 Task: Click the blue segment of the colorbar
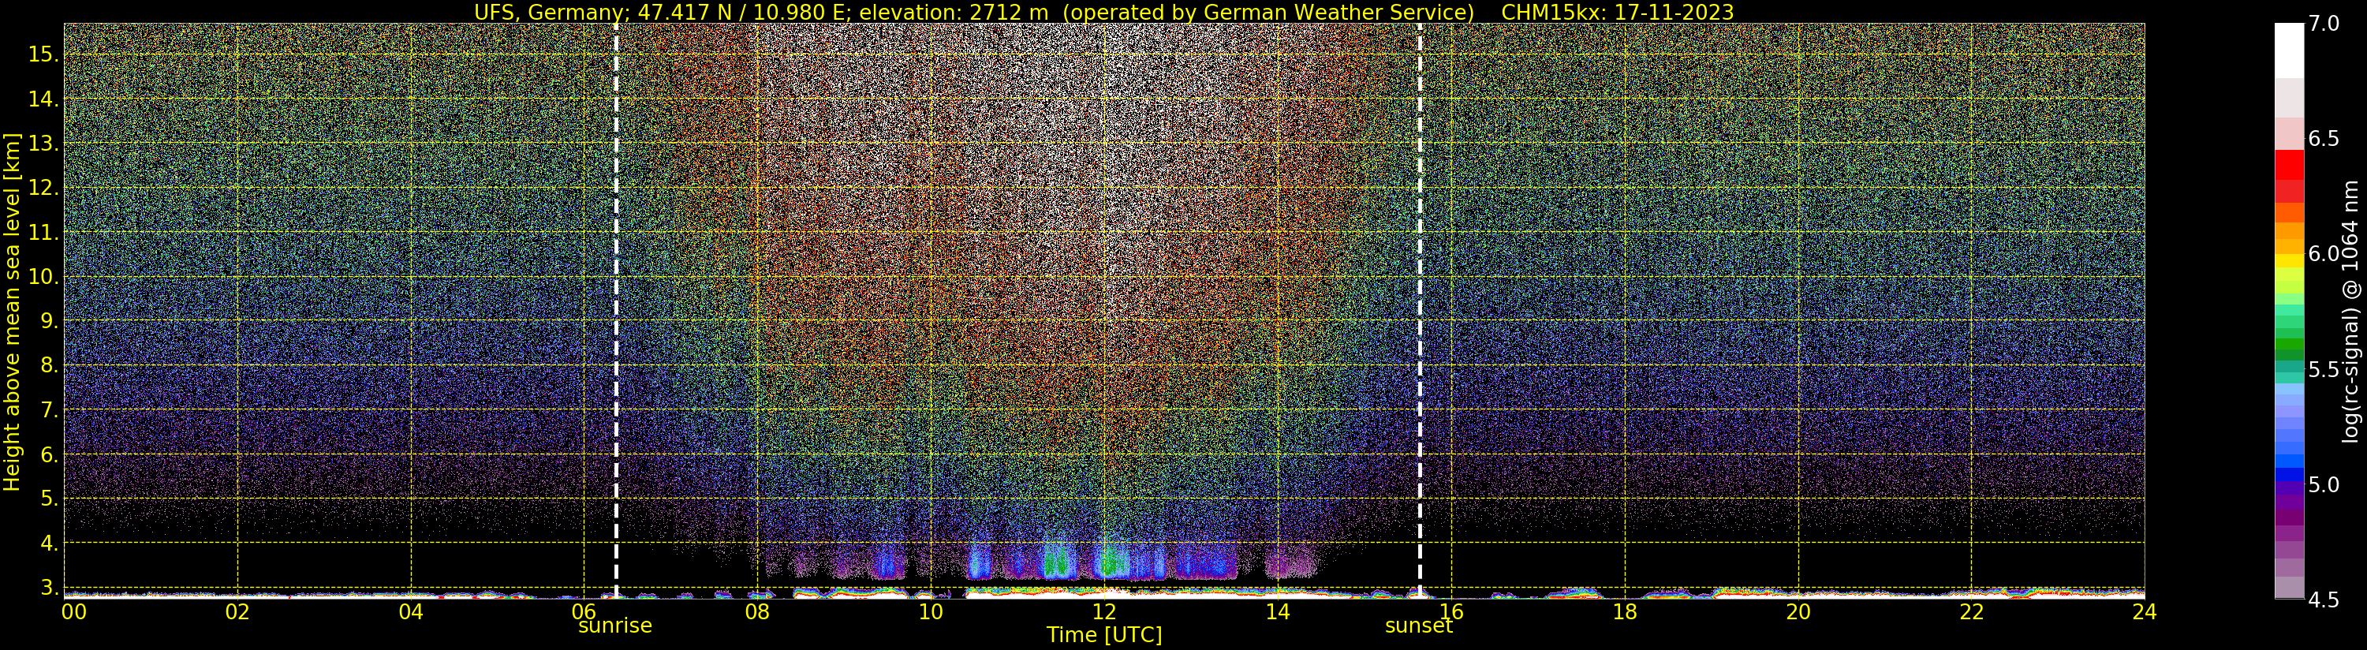[x=2289, y=461]
